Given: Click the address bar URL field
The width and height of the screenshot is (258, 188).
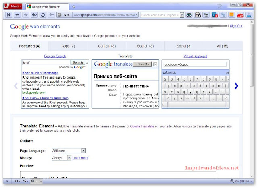Looking at the screenshot, I should click(104, 15).
